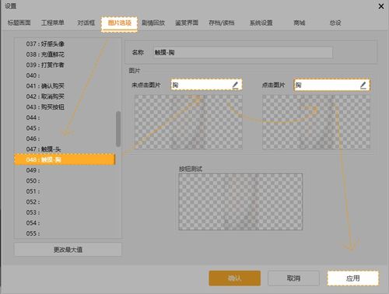The image size is (389, 294).
Task: Select highlighted item 048：触摸-胸
Action: 65,159
